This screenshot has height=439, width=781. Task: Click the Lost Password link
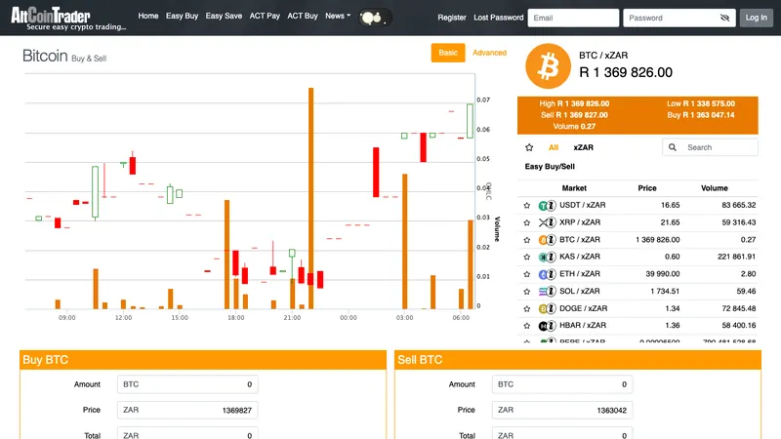(499, 18)
